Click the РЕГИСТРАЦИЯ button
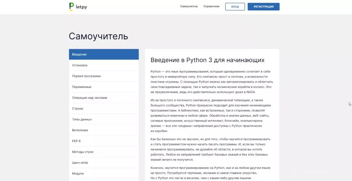This screenshot has width=352, height=181. (x=263, y=7)
